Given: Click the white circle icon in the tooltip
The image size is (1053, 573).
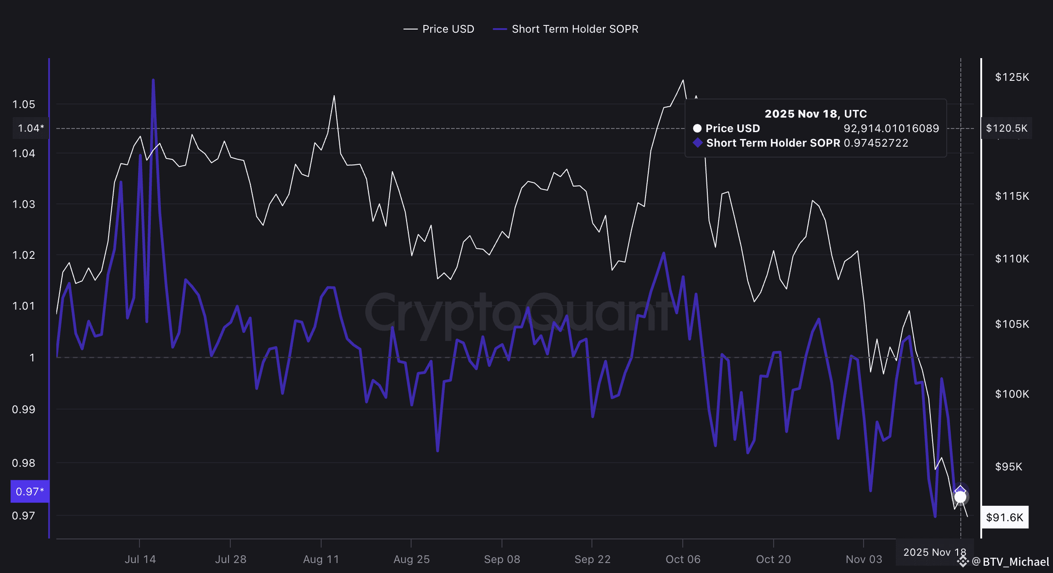Looking at the screenshot, I should click(x=697, y=128).
